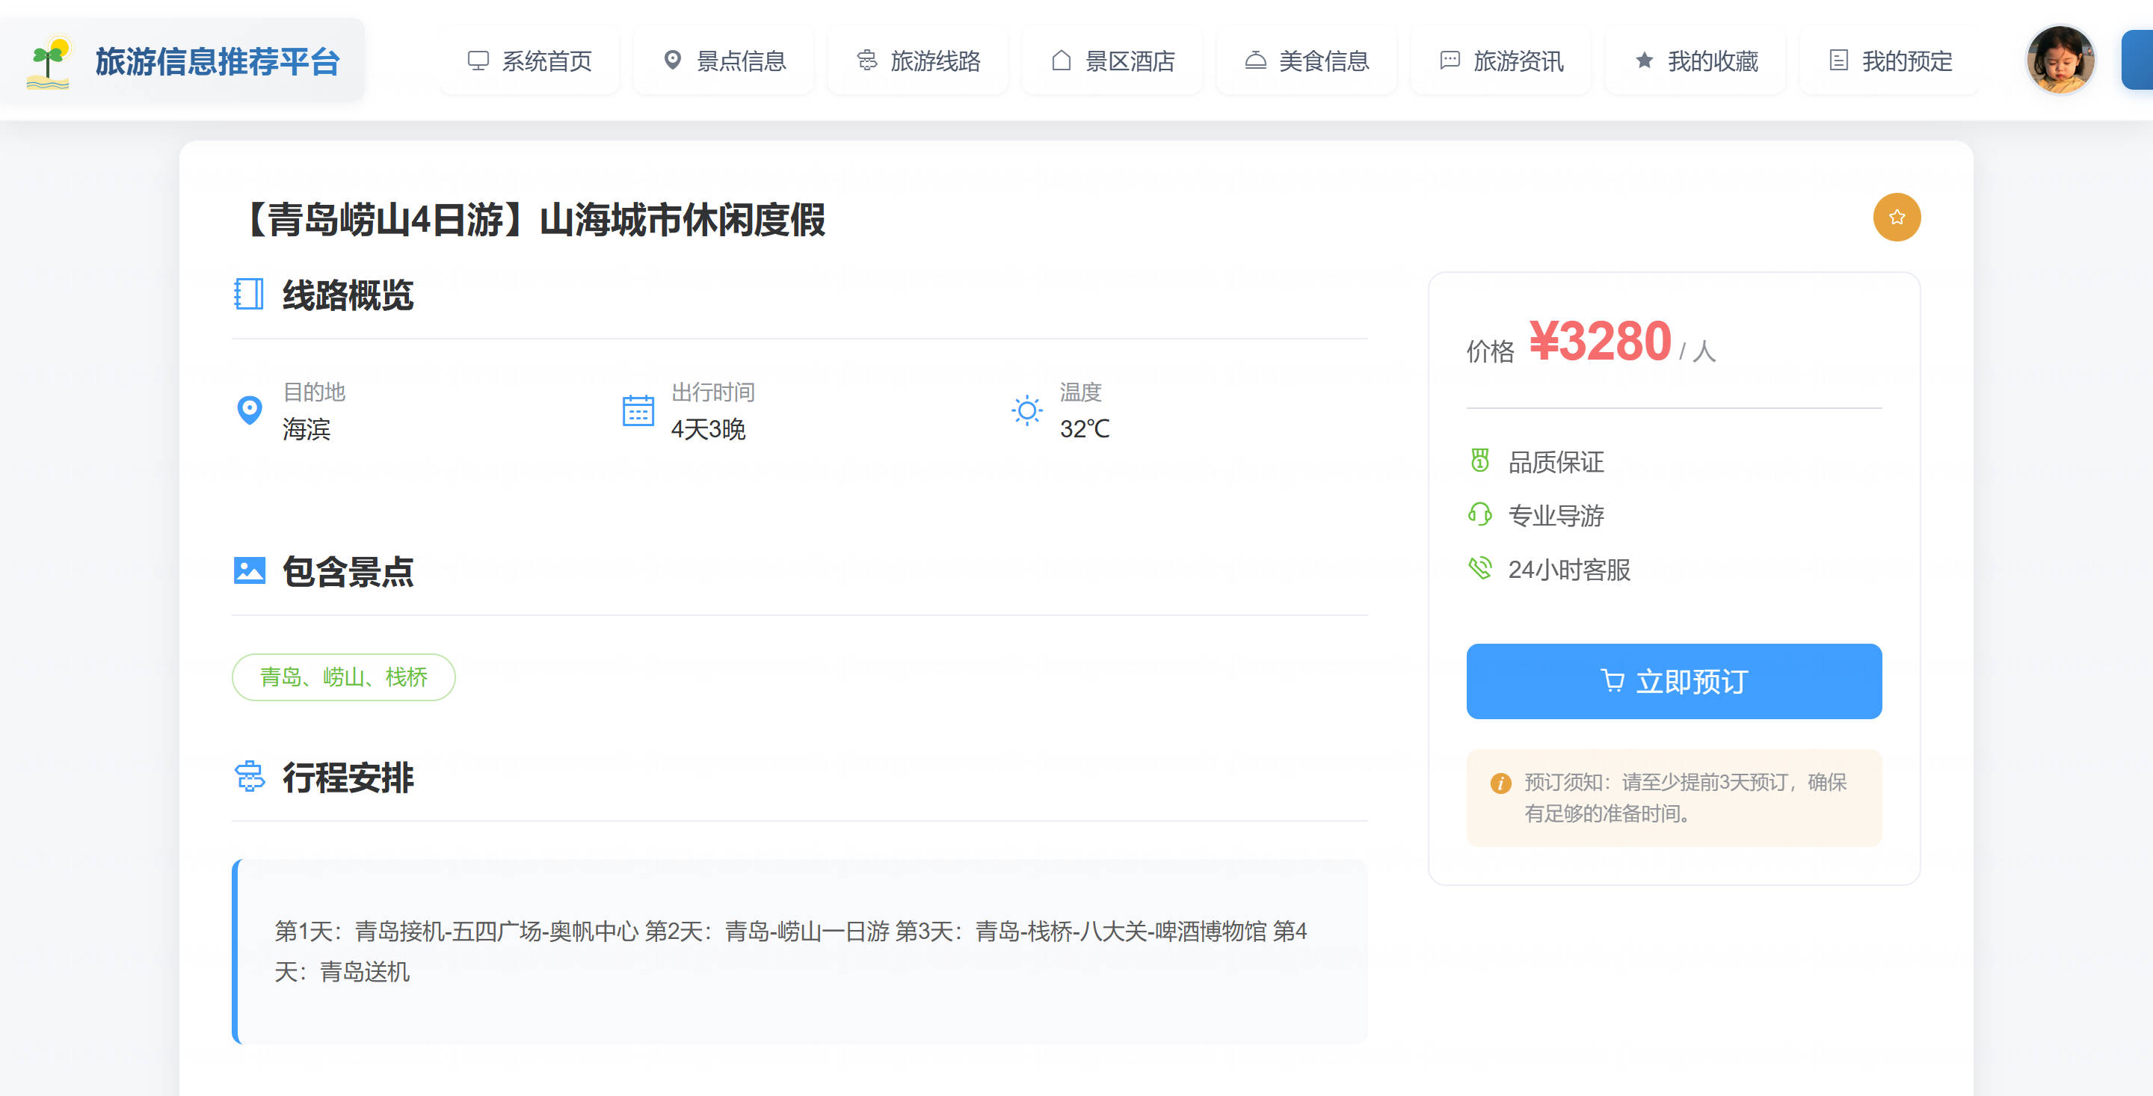Click the chat bubble icon beside 旅游资讯
The width and height of the screenshot is (2153, 1096).
tap(1450, 61)
